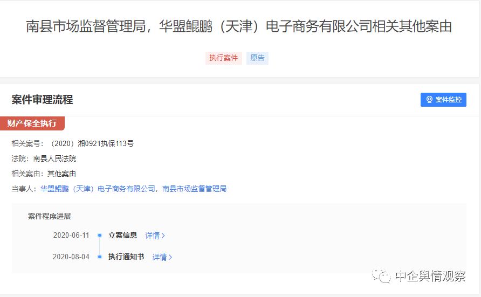Click the timeline dot beside 立案信息
Image resolution: width=481 pixels, height=297 pixels.
(x=100, y=236)
